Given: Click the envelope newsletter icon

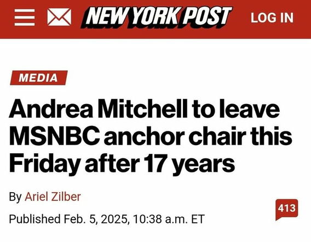Looking at the screenshot, I should [x=59, y=17].
